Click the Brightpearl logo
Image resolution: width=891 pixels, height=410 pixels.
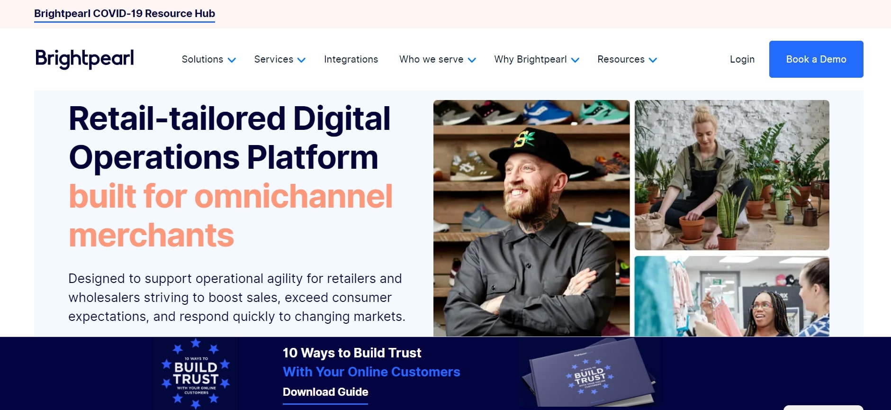[x=85, y=59]
